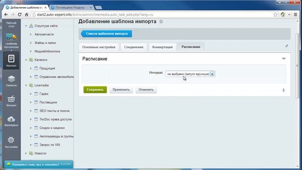Collapse the Каталоги tree node arrow
This screenshot has width=302, height=170.
tap(26, 60)
